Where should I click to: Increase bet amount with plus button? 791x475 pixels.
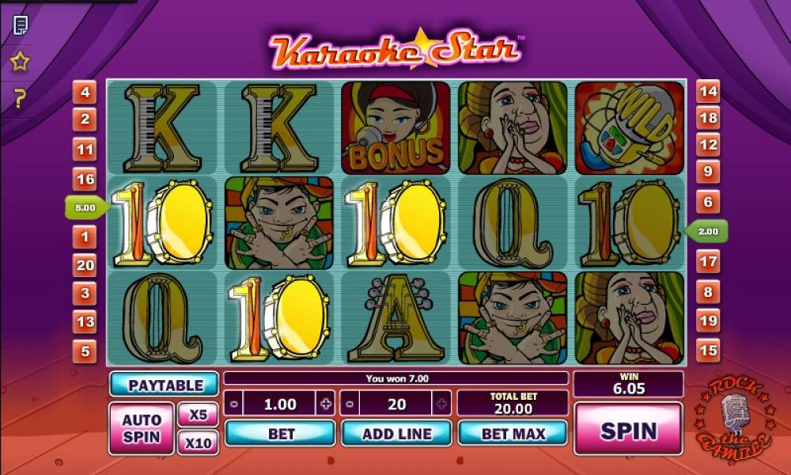click(326, 404)
